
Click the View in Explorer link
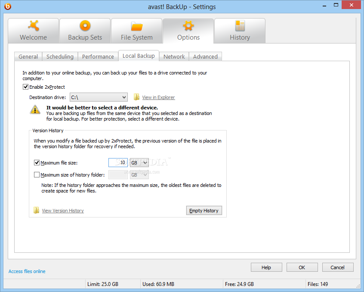[x=159, y=97]
